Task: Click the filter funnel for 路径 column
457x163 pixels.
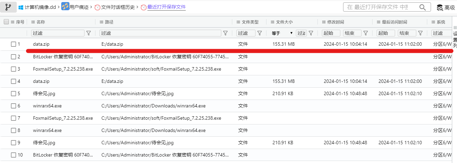Action: pos(225,33)
